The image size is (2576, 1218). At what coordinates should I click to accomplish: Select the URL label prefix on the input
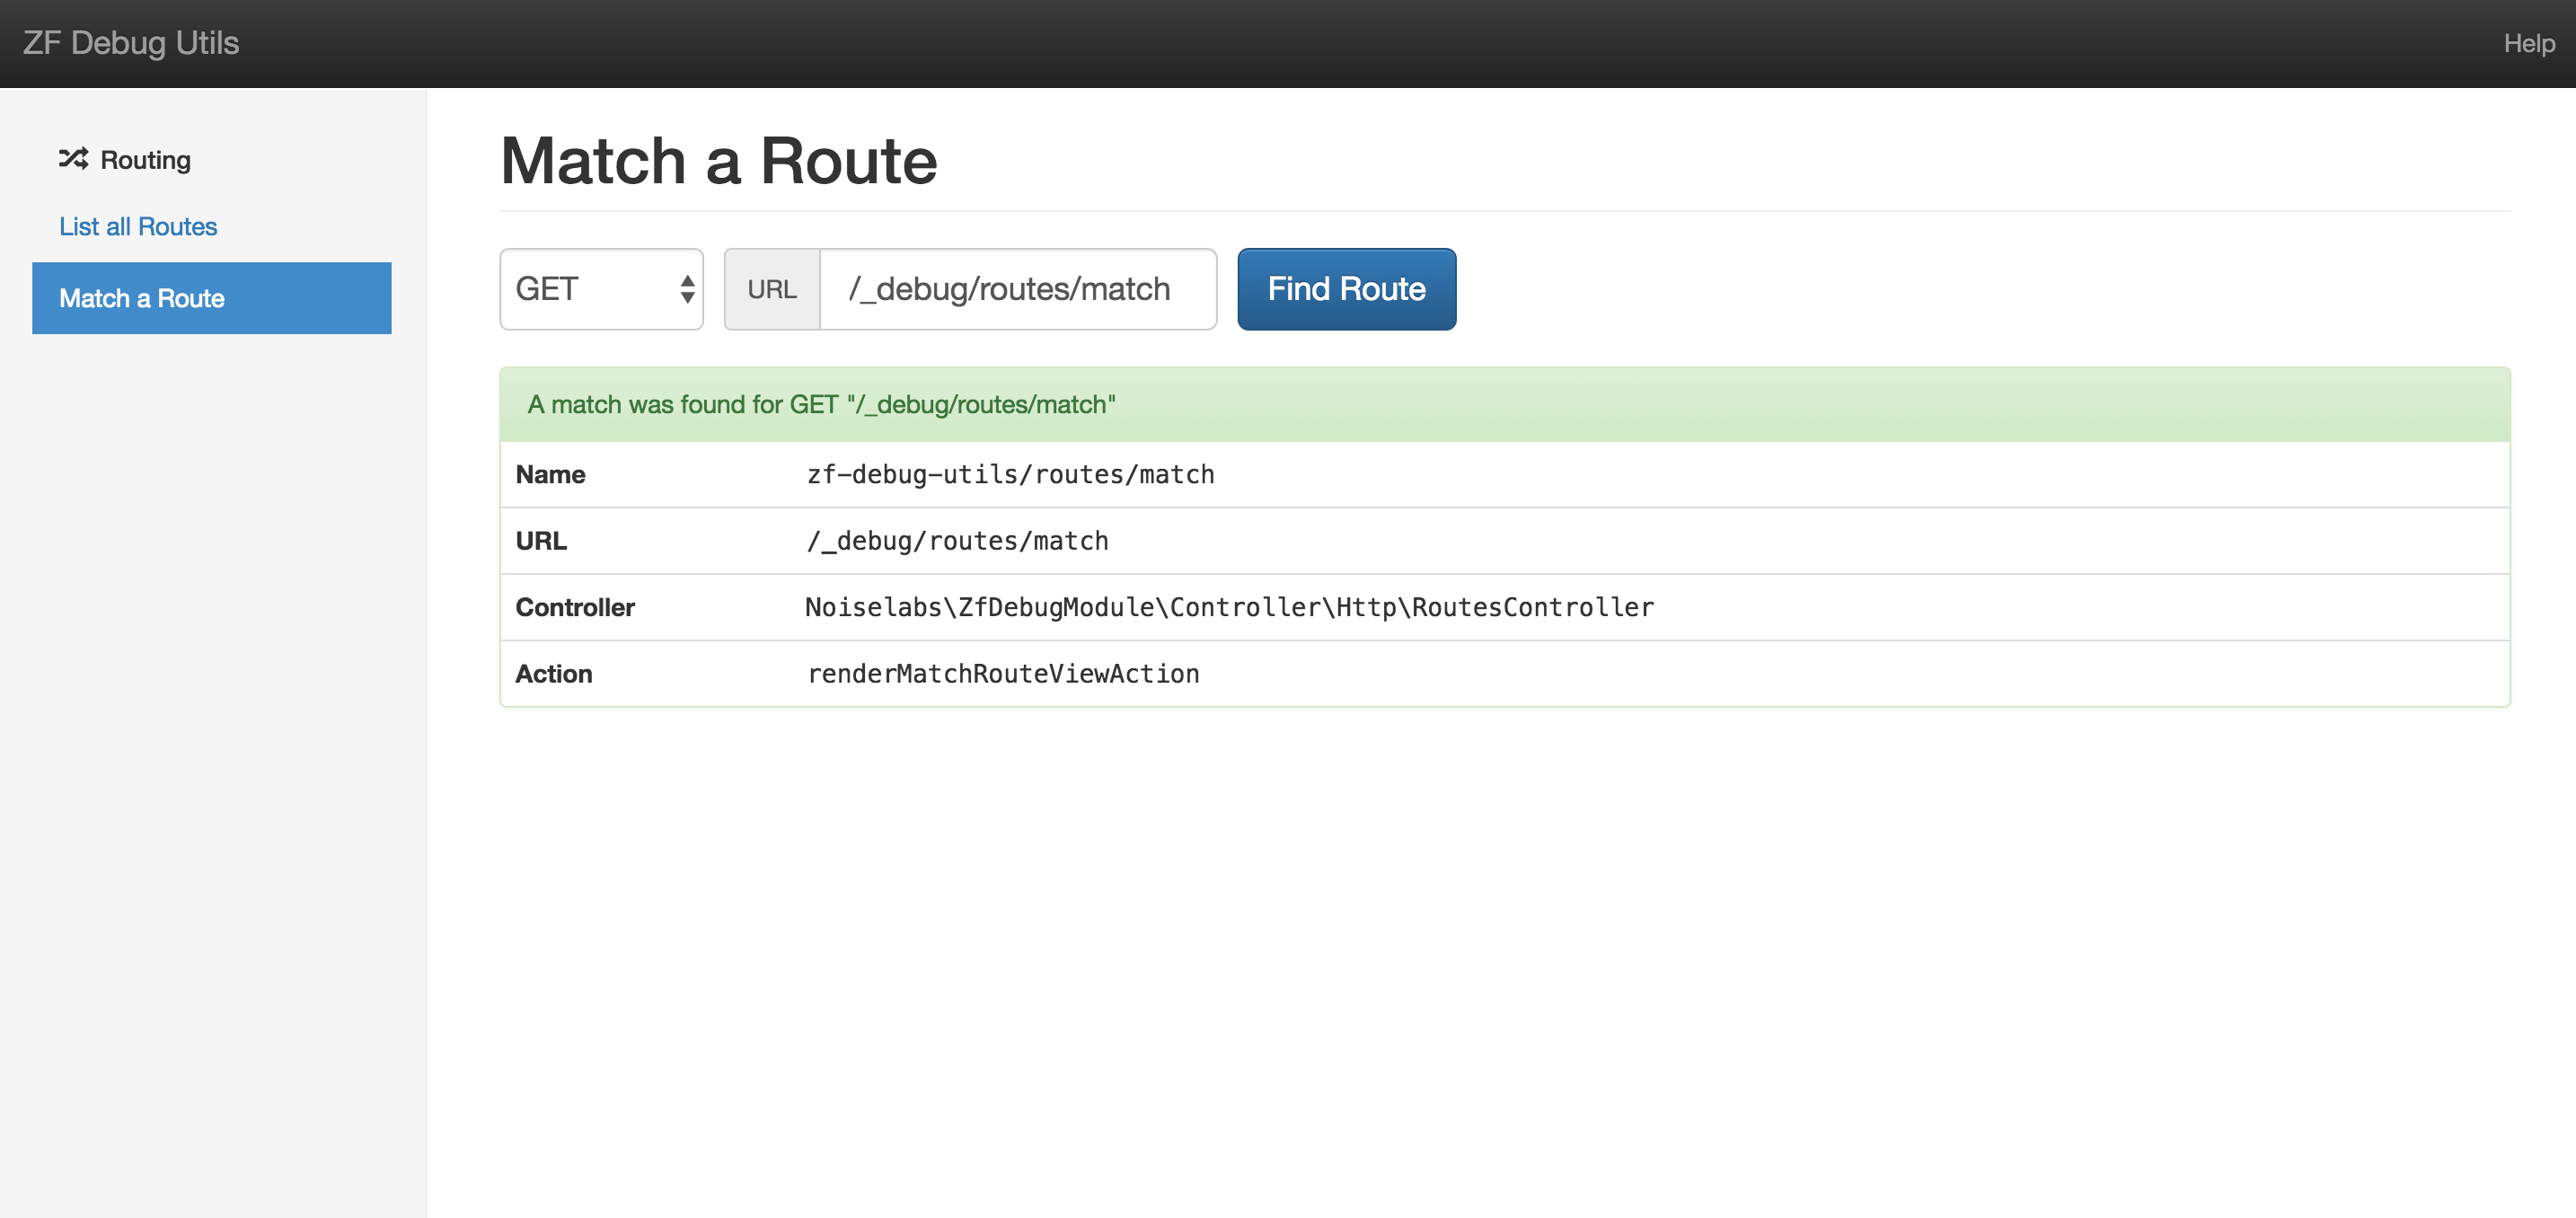pyautogui.click(x=771, y=289)
